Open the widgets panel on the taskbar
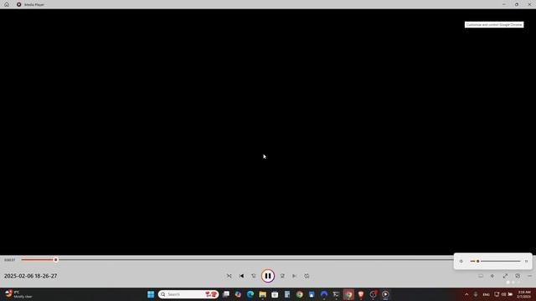 coord(18,294)
